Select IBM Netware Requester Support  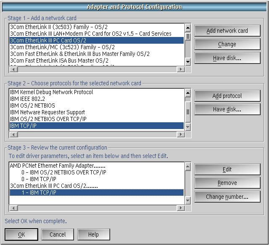[97, 112]
